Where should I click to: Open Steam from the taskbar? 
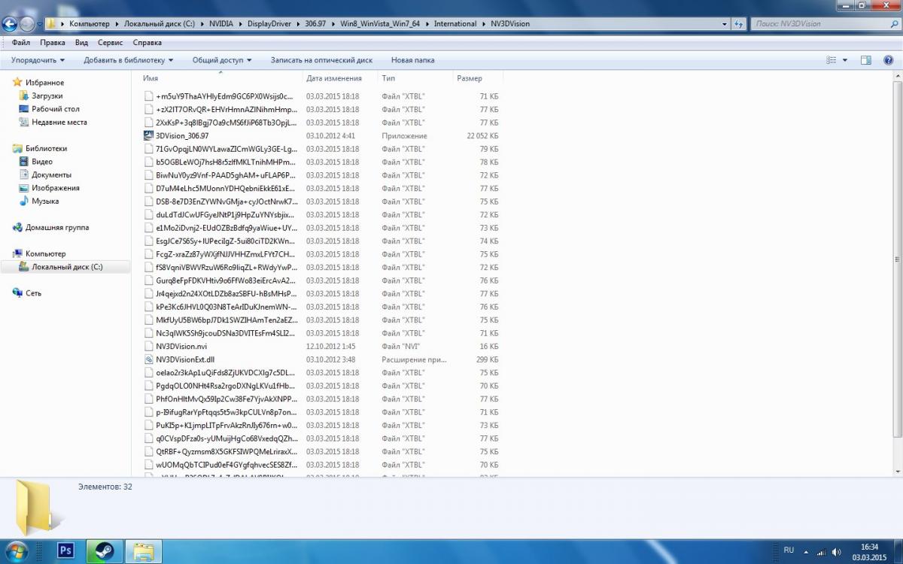pos(103,550)
